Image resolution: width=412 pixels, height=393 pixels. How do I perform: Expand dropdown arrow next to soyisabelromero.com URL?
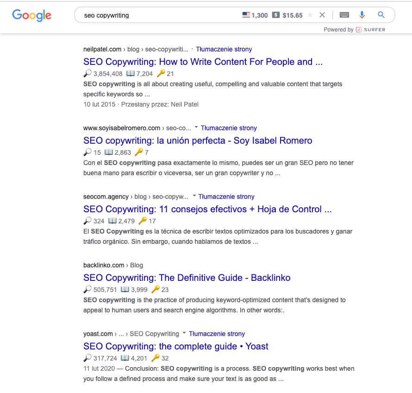click(x=196, y=127)
